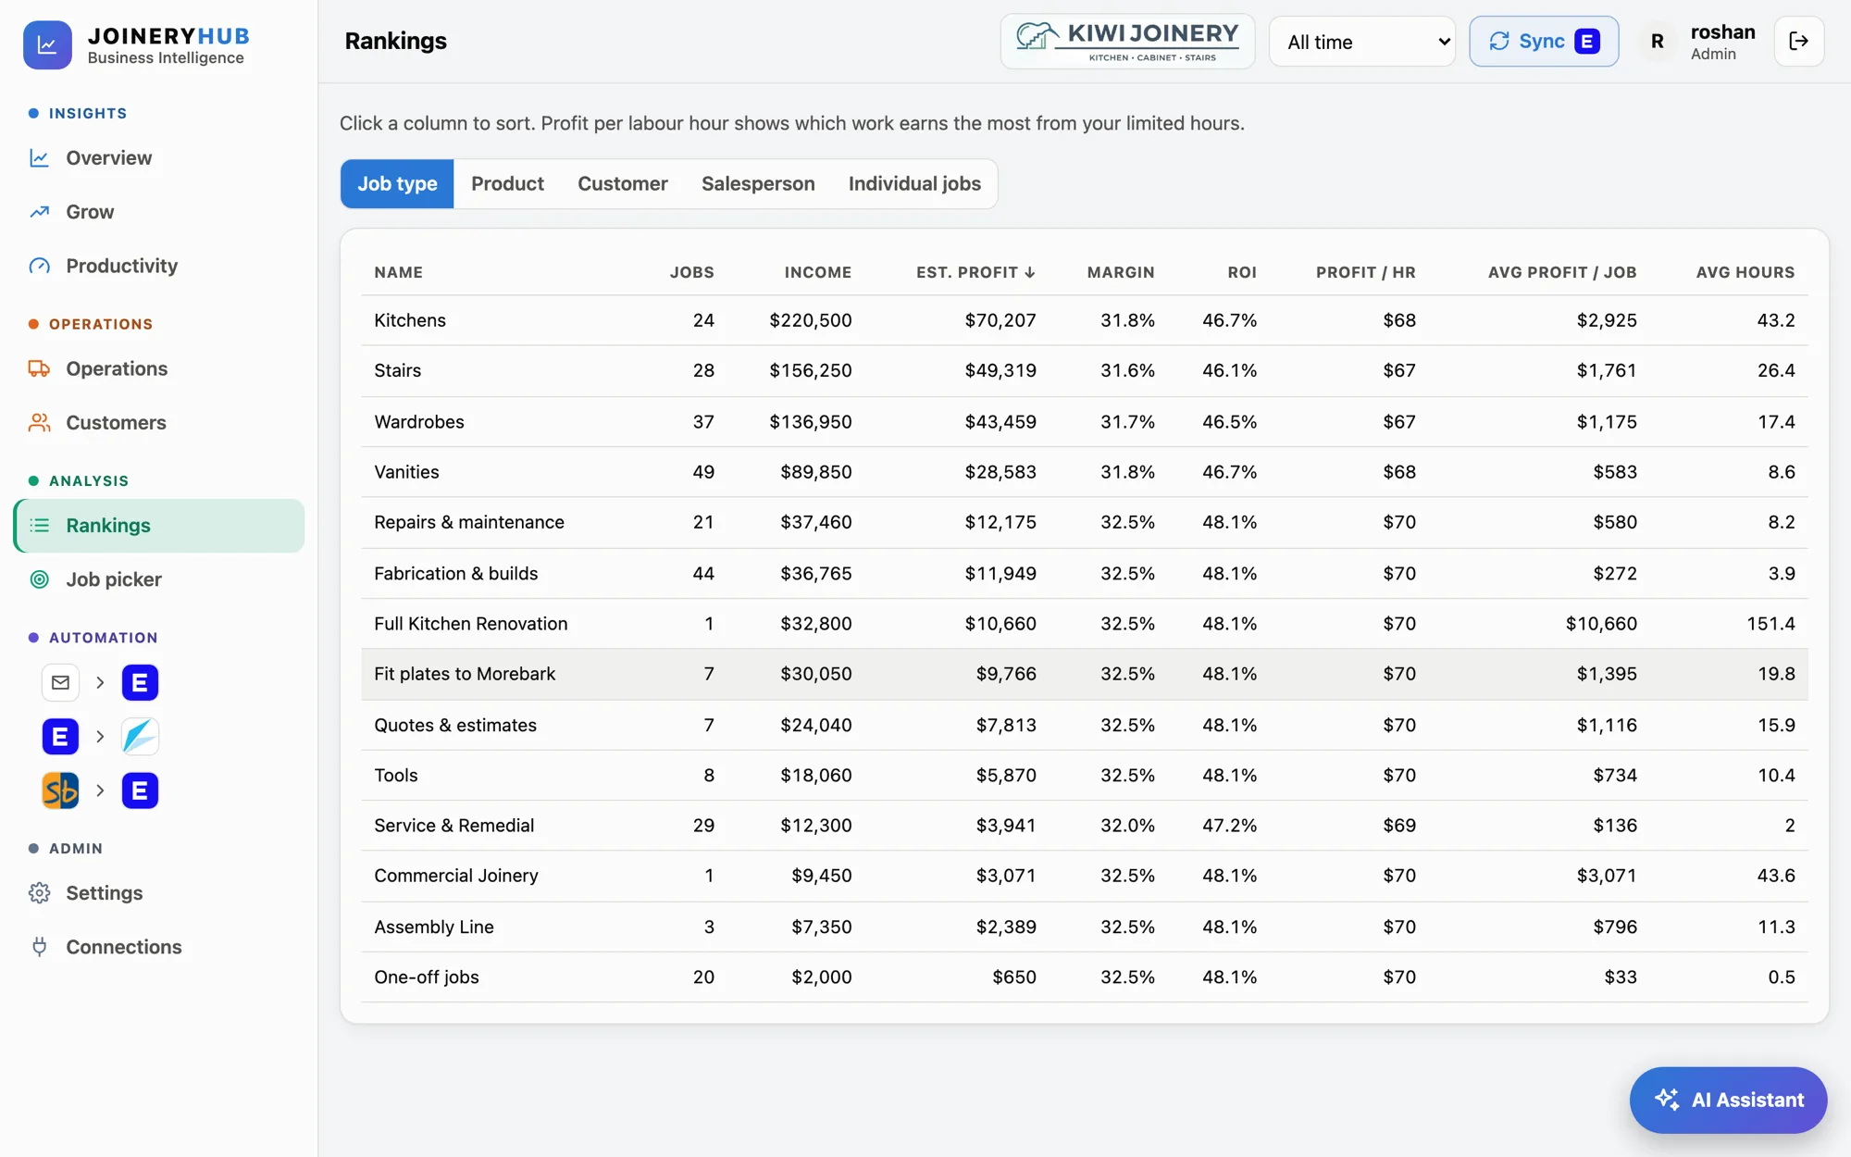Click the Kiwi Joinery company logo
Viewport: 1851px width, 1157px height.
(1127, 42)
